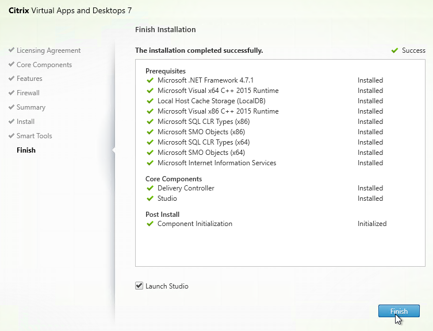Click 'Delivery Controller' text
This screenshot has width=433, height=331.
coord(186,188)
